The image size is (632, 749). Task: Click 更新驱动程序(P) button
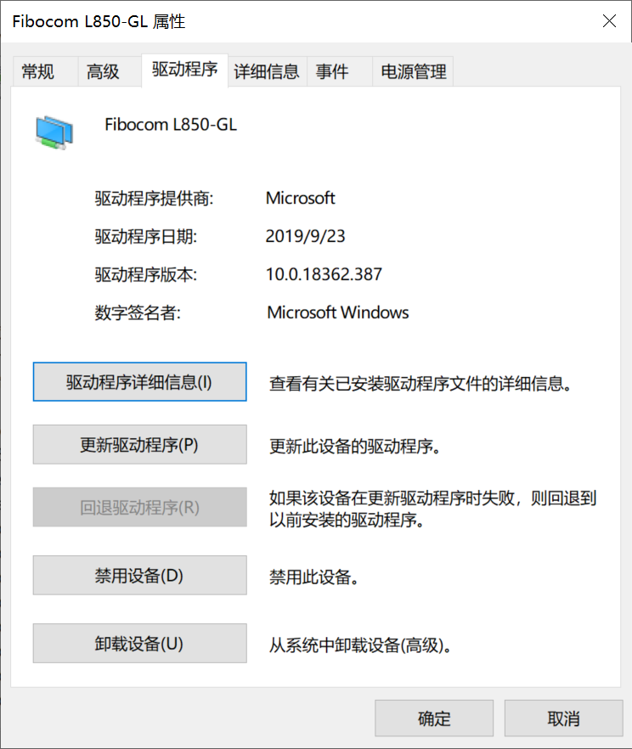[x=139, y=444]
